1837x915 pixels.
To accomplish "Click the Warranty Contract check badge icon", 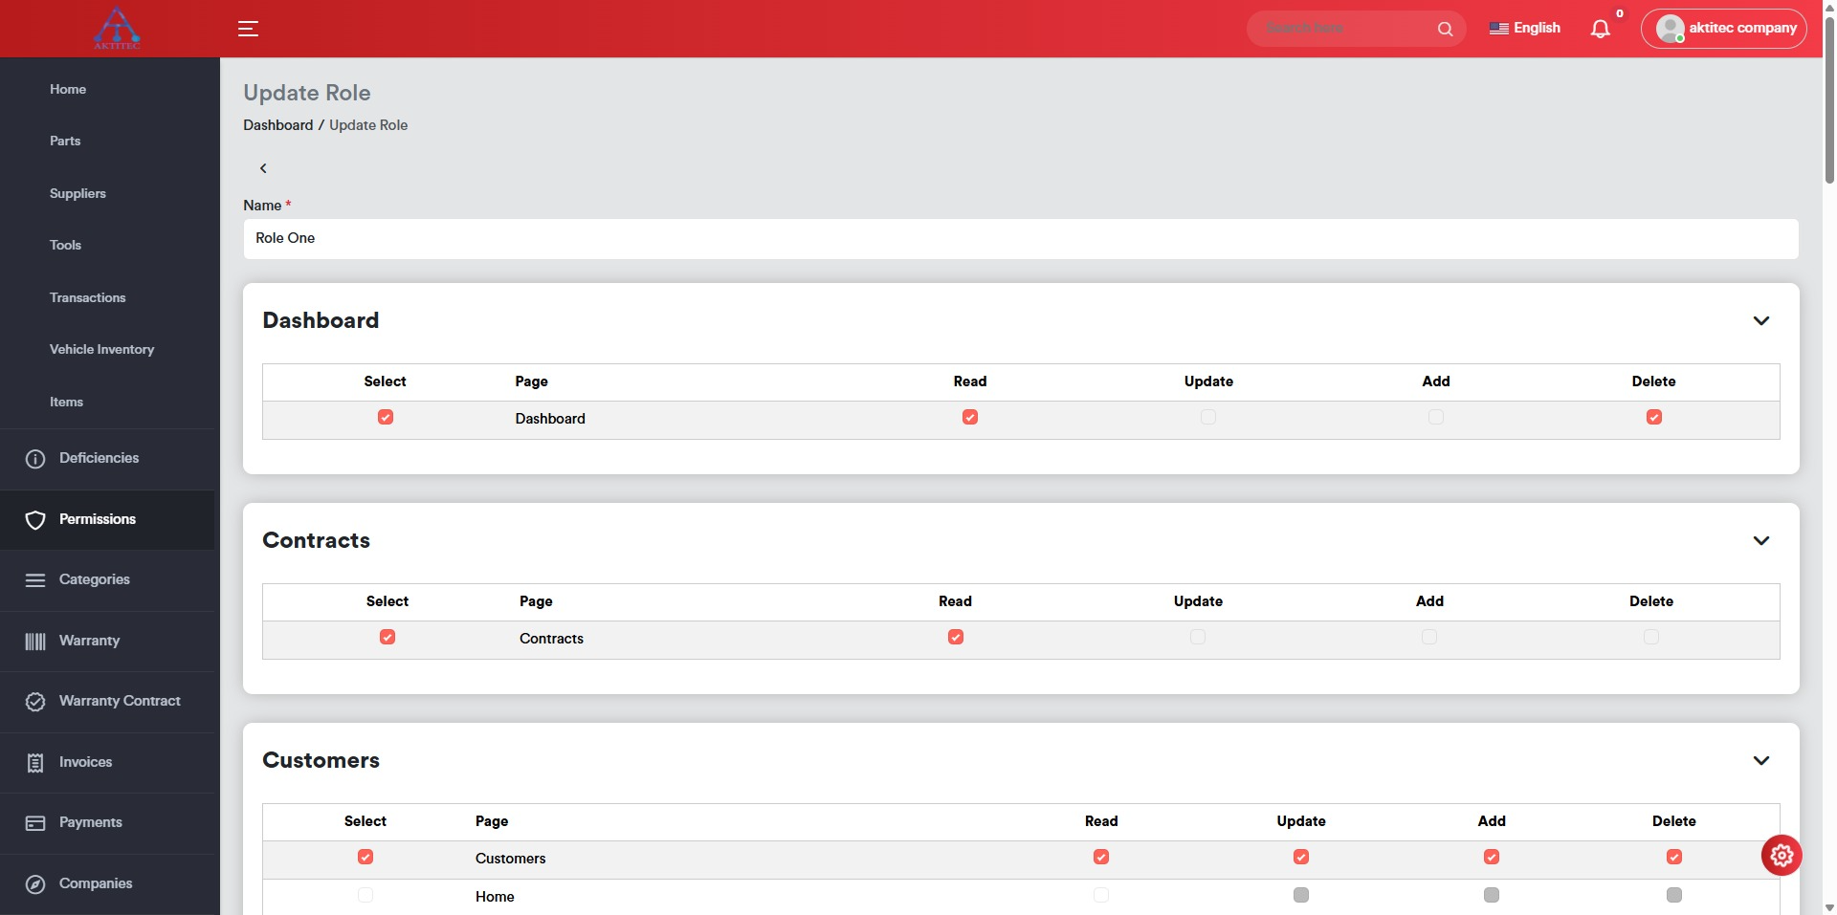I will pyautogui.click(x=35, y=702).
